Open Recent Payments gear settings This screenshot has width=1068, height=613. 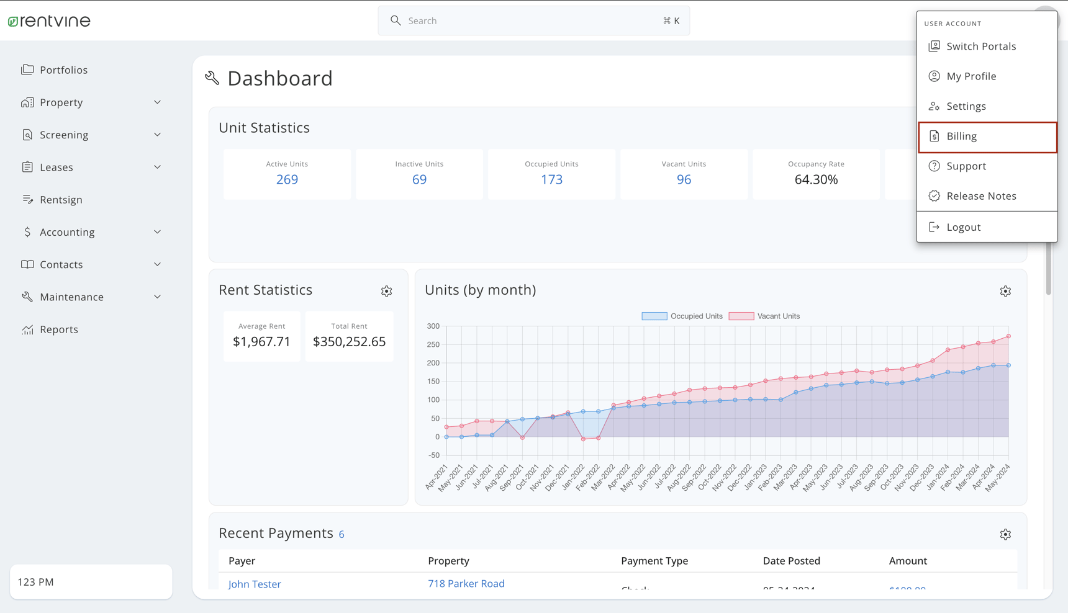(x=1005, y=534)
